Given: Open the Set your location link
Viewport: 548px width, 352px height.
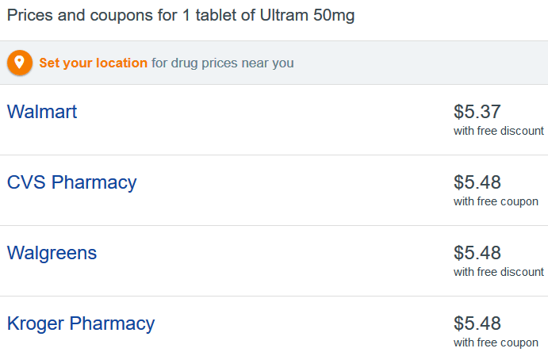Looking at the screenshot, I should coord(93,63).
